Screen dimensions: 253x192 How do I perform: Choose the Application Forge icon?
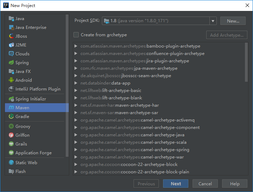(x=11, y=153)
